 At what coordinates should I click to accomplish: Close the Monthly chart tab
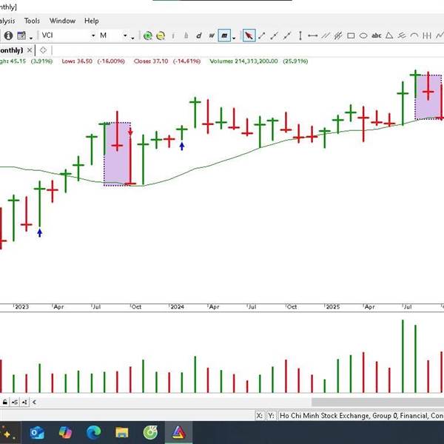point(30,50)
